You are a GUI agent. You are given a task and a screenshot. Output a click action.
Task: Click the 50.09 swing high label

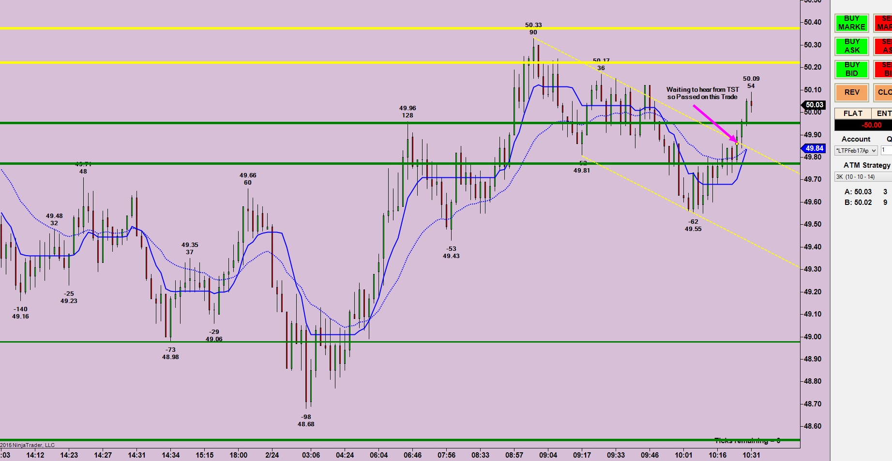tap(751, 79)
